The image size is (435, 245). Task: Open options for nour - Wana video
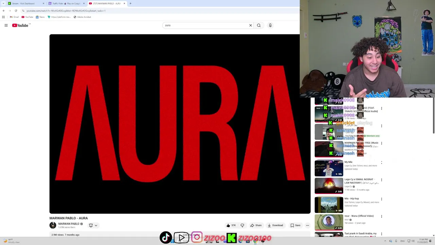pos(382,216)
